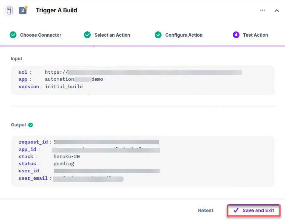
Task: Click the step 4 purple circle icon
Action: 236,35
